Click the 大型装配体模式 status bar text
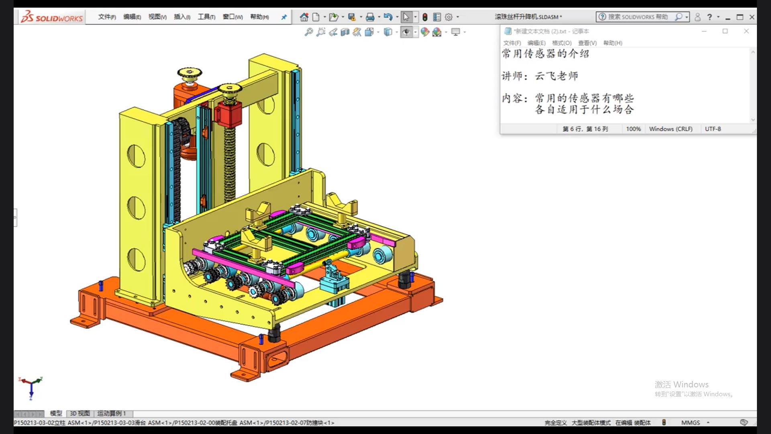771x434 pixels. pyautogui.click(x=591, y=423)
